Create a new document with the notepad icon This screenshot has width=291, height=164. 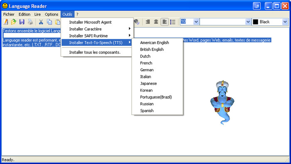point(6,22)
